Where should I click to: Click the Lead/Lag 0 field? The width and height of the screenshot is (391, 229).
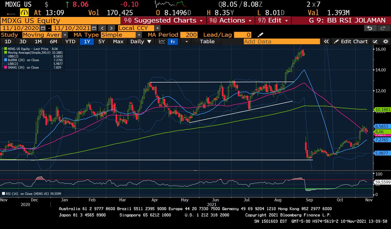pyautogui.click(x=243, y=35)
